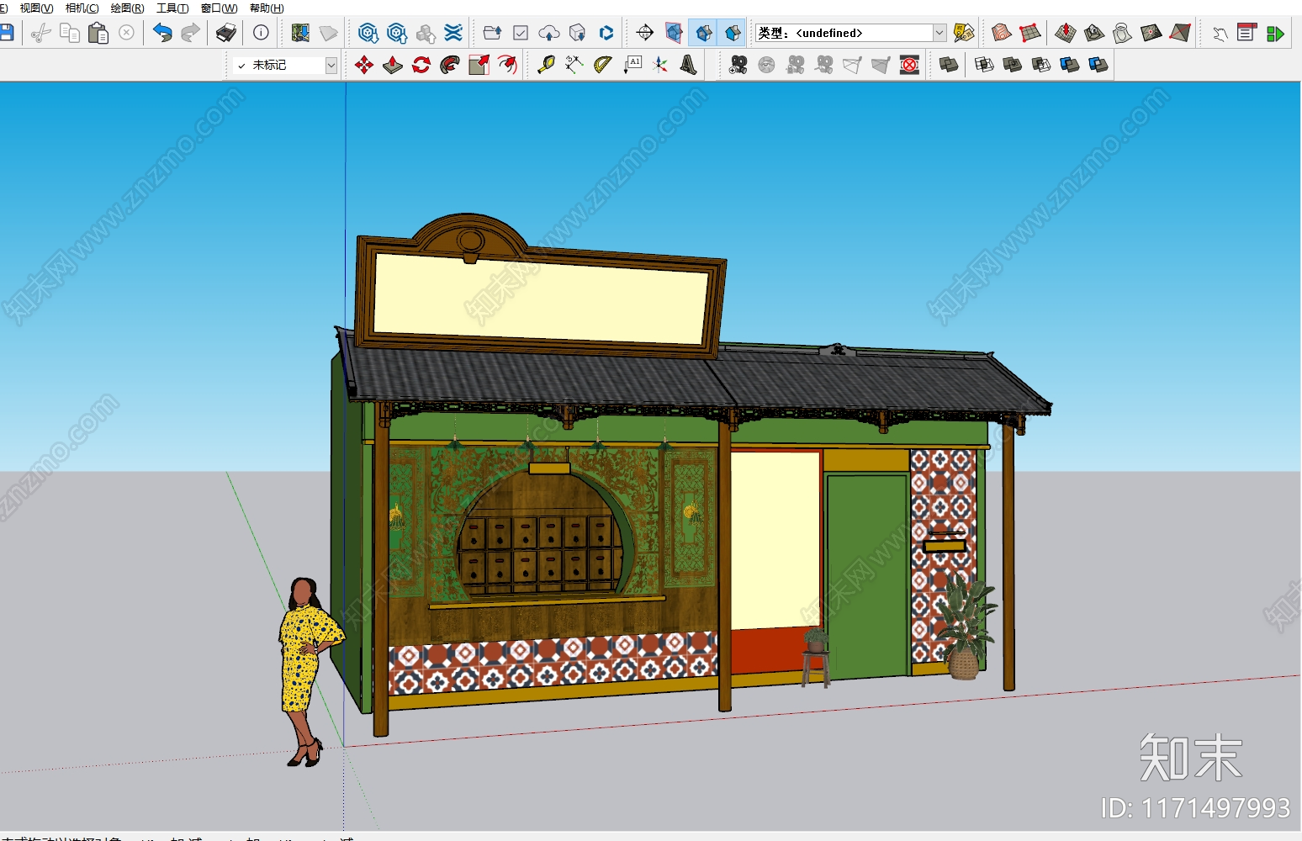Image resolution: width=1302 pixels, height=841 pixels.
Task: Click the Trimble Connect open-folder icon
Action: tap(492, 33)
